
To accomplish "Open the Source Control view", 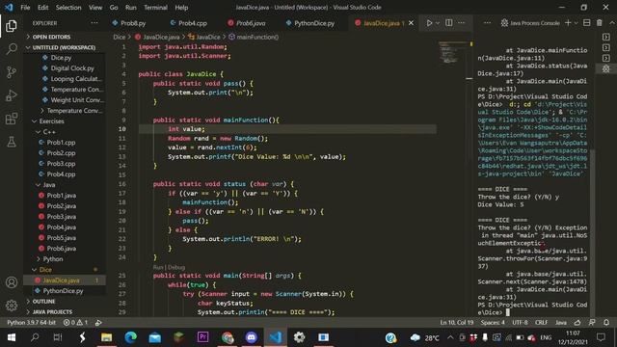I will coord(12,72).
